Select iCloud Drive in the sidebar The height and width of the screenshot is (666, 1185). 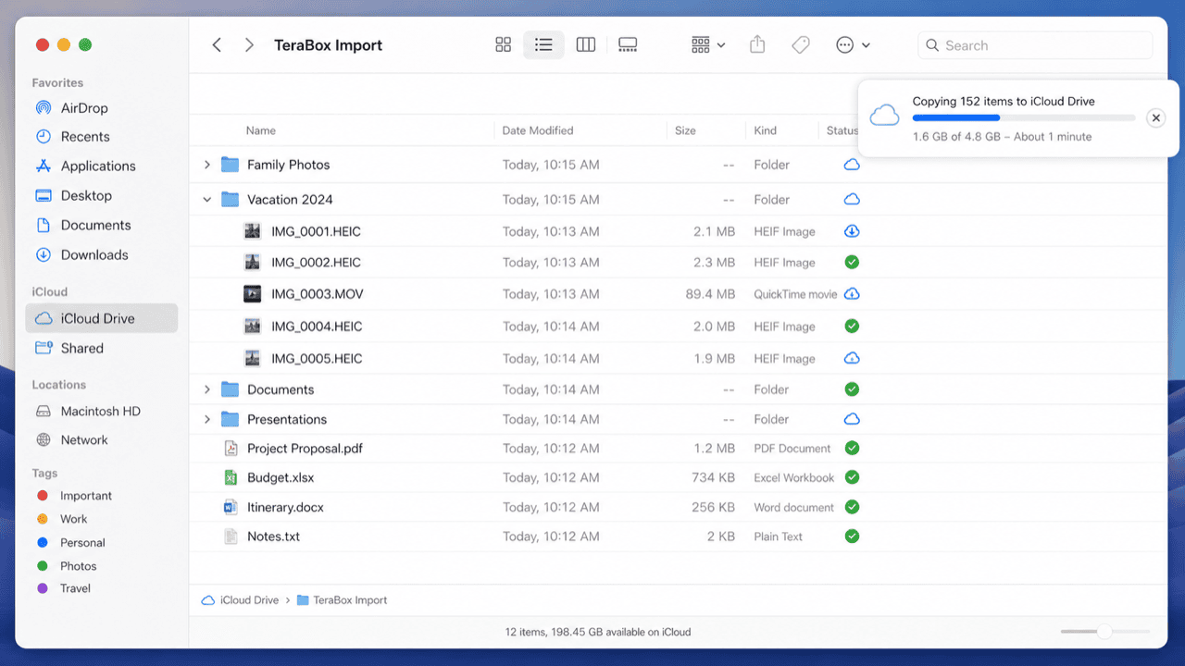[x=101, y=318]
